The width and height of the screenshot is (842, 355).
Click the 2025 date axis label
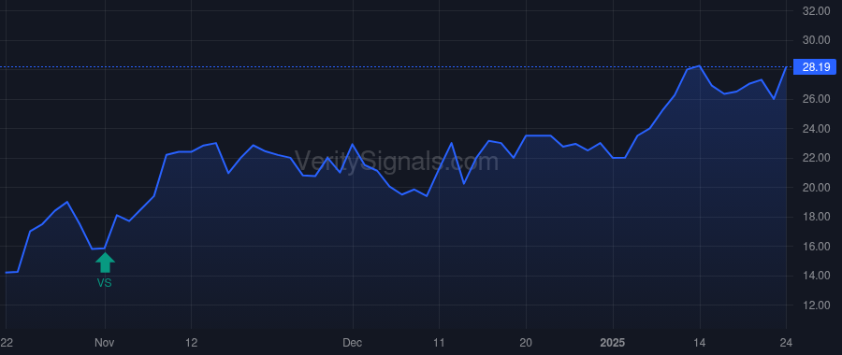613,343
